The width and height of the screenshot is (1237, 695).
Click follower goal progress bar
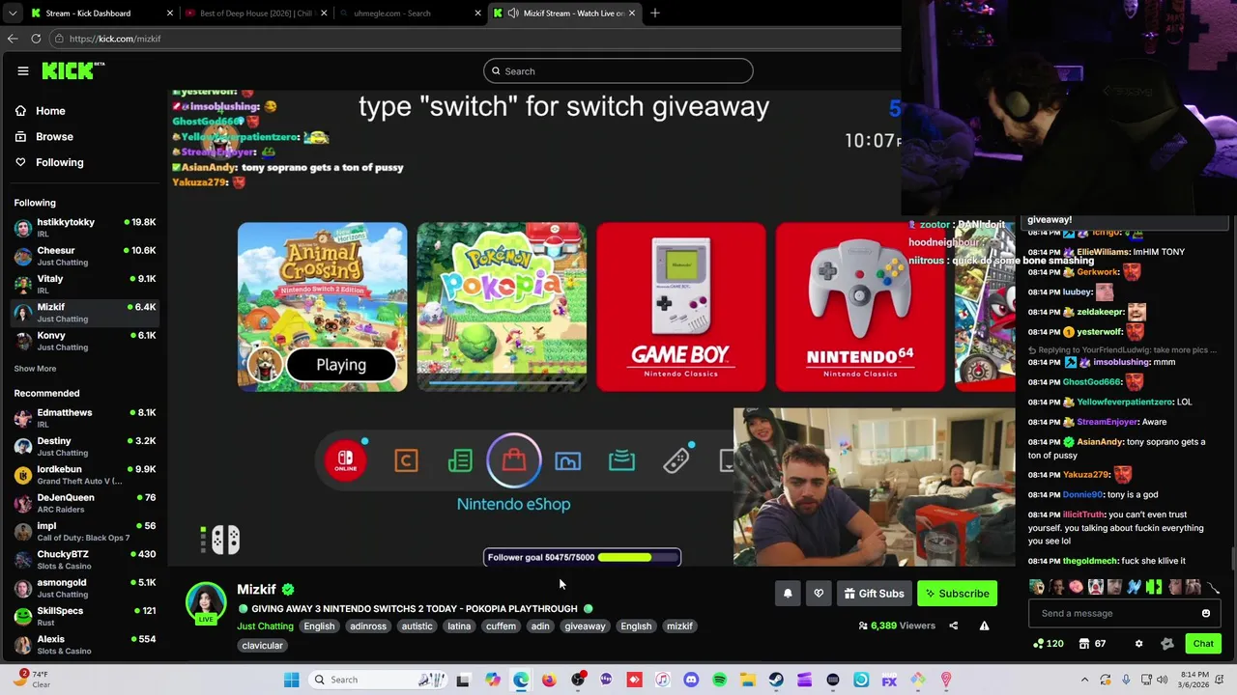tap(583, 557)
